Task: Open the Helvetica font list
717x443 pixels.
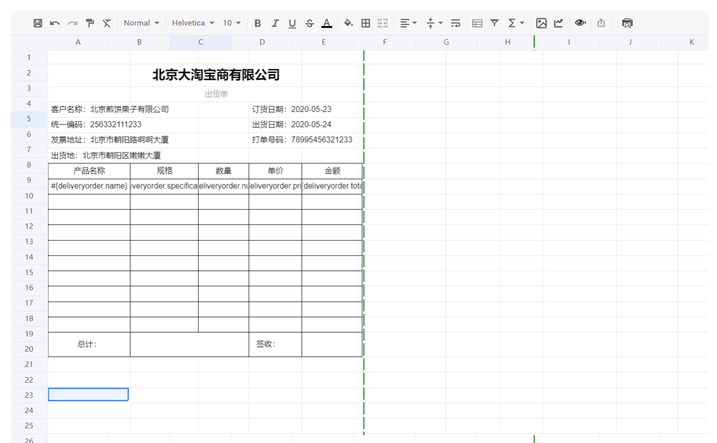Action: click(193, 23)
